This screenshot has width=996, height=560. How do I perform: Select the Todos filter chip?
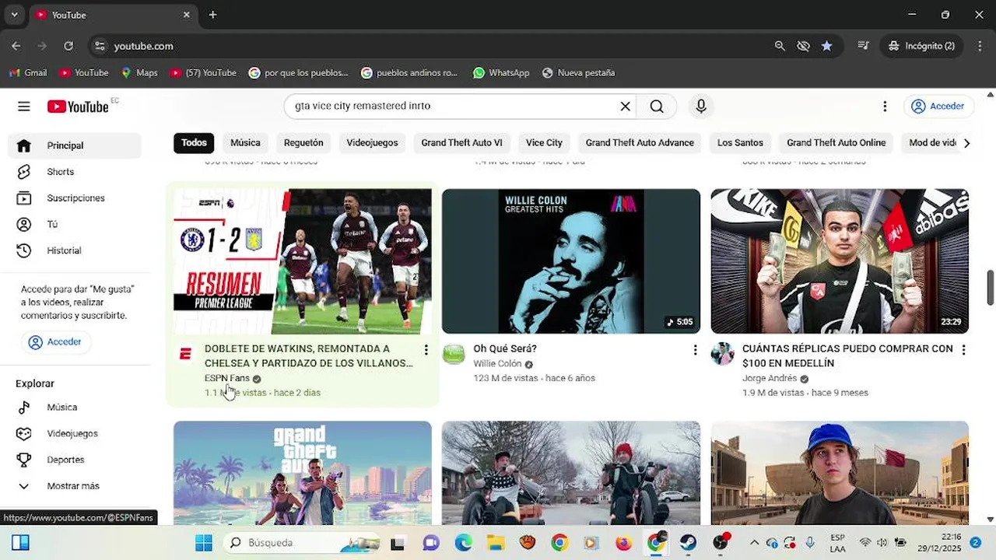[x=194, y=143]
